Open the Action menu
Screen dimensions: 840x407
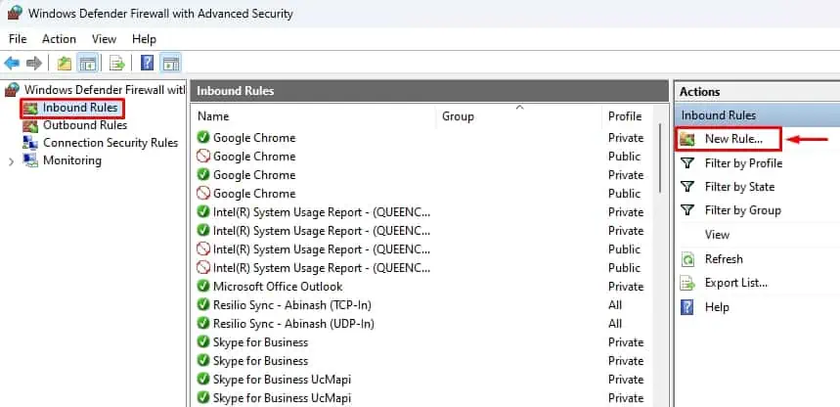tap(59, 39)
